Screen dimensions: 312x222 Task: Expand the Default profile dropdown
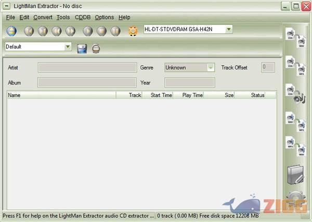[x=68, y=47]
